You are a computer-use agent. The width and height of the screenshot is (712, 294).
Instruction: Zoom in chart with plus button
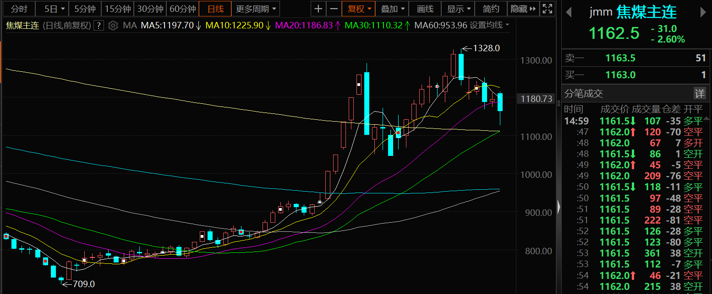pyautogui.click(x=318, y=9)
